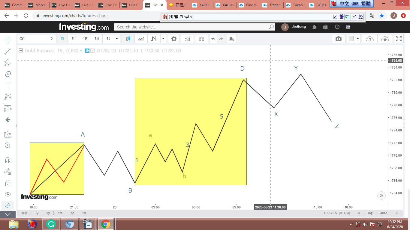Viewport: 410px width, 230px height.
Task: Collapse the Gold Futures legend
Action: [21, 51]
